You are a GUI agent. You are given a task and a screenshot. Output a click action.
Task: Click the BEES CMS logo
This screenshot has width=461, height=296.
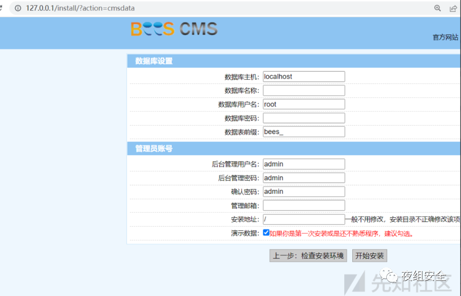pos(174,29)
